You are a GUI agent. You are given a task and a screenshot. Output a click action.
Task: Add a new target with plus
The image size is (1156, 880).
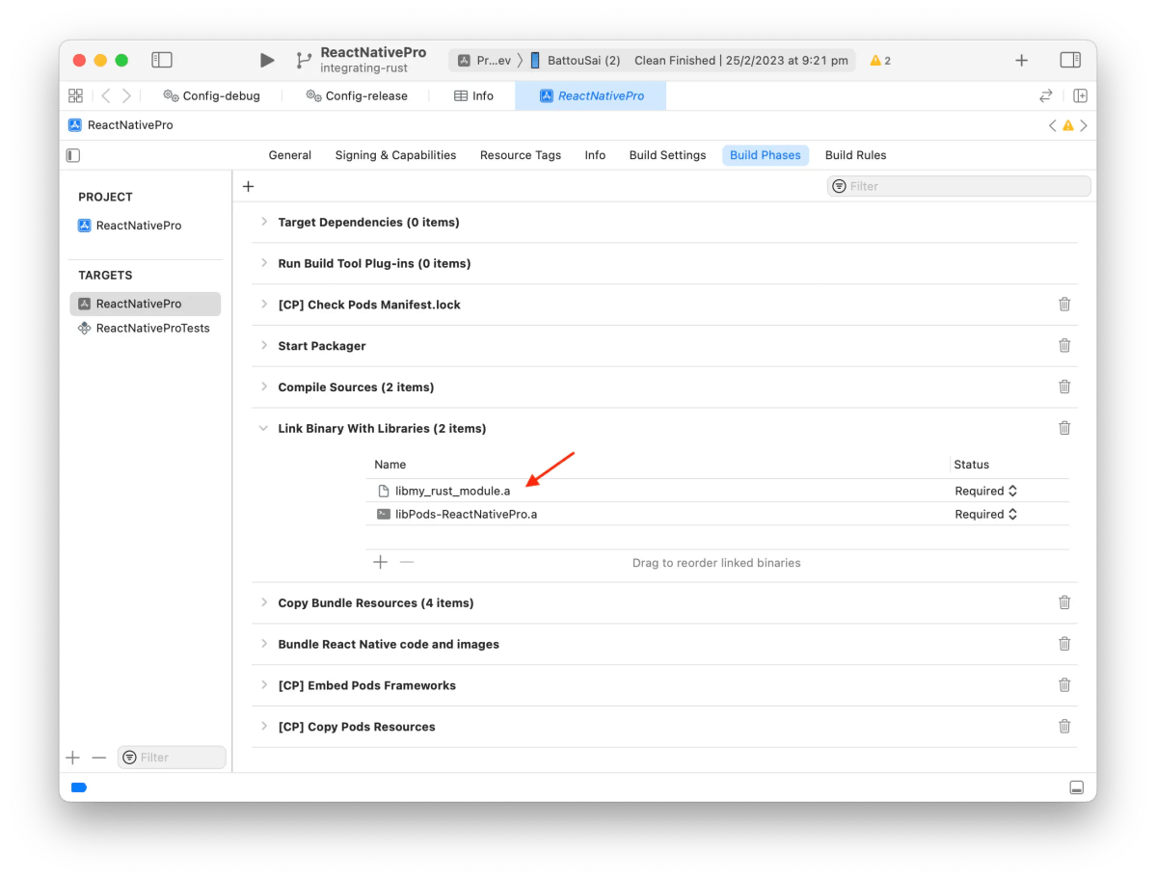73,758
